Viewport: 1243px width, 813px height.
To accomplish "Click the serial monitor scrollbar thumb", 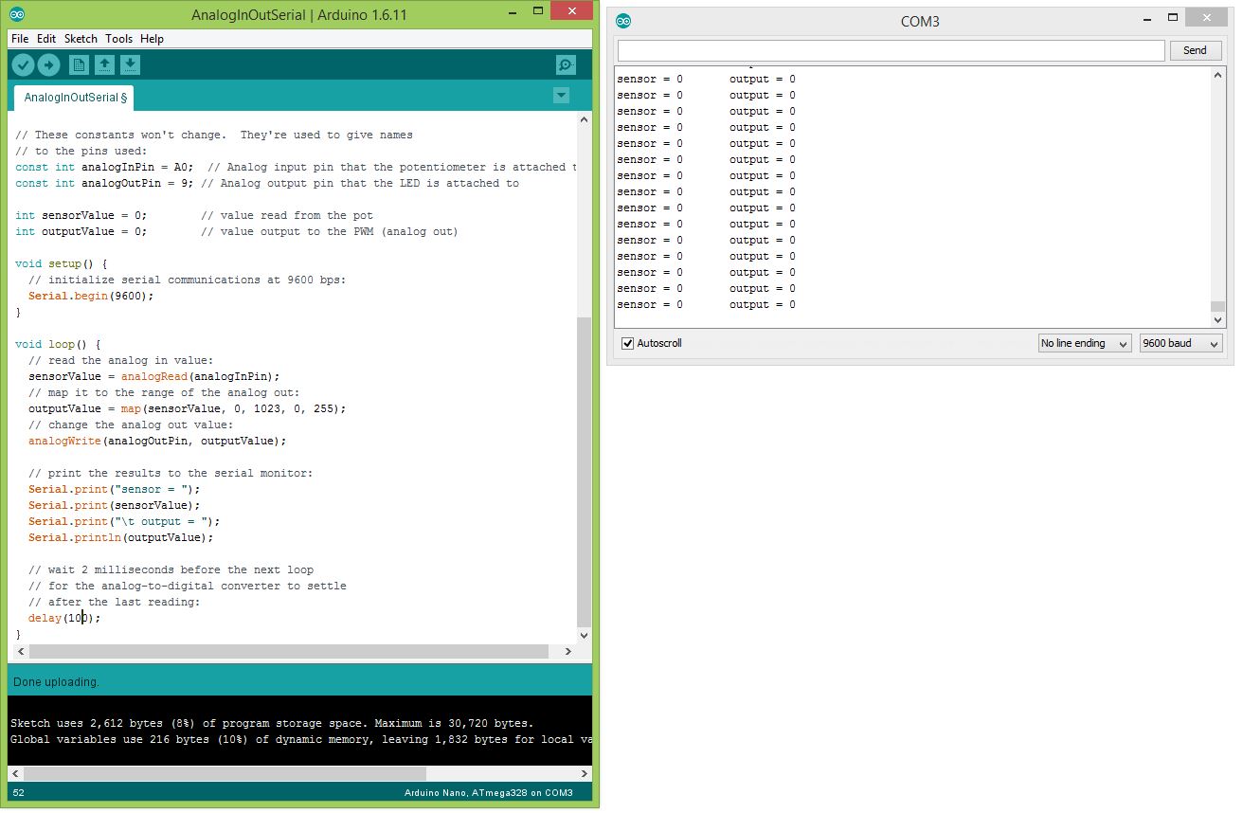I will (x=1217, y=306).
